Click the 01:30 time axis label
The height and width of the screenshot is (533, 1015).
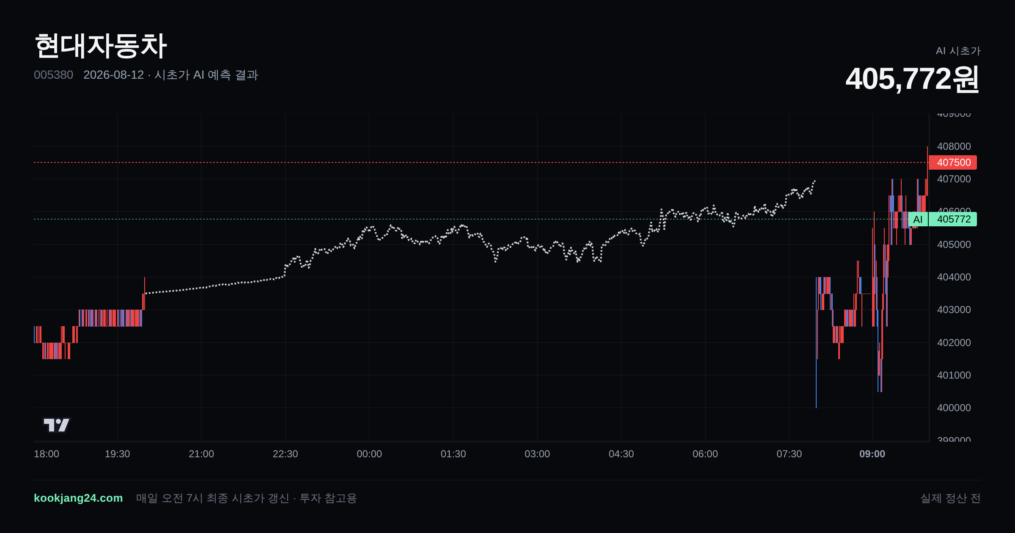453,454
